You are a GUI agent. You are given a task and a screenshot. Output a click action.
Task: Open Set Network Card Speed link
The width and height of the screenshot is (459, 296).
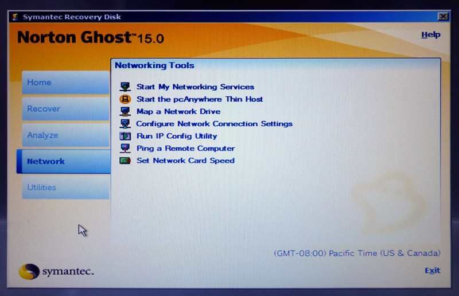tap(185, 161)
